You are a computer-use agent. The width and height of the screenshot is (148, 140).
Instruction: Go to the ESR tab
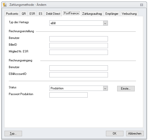(32, 14)
